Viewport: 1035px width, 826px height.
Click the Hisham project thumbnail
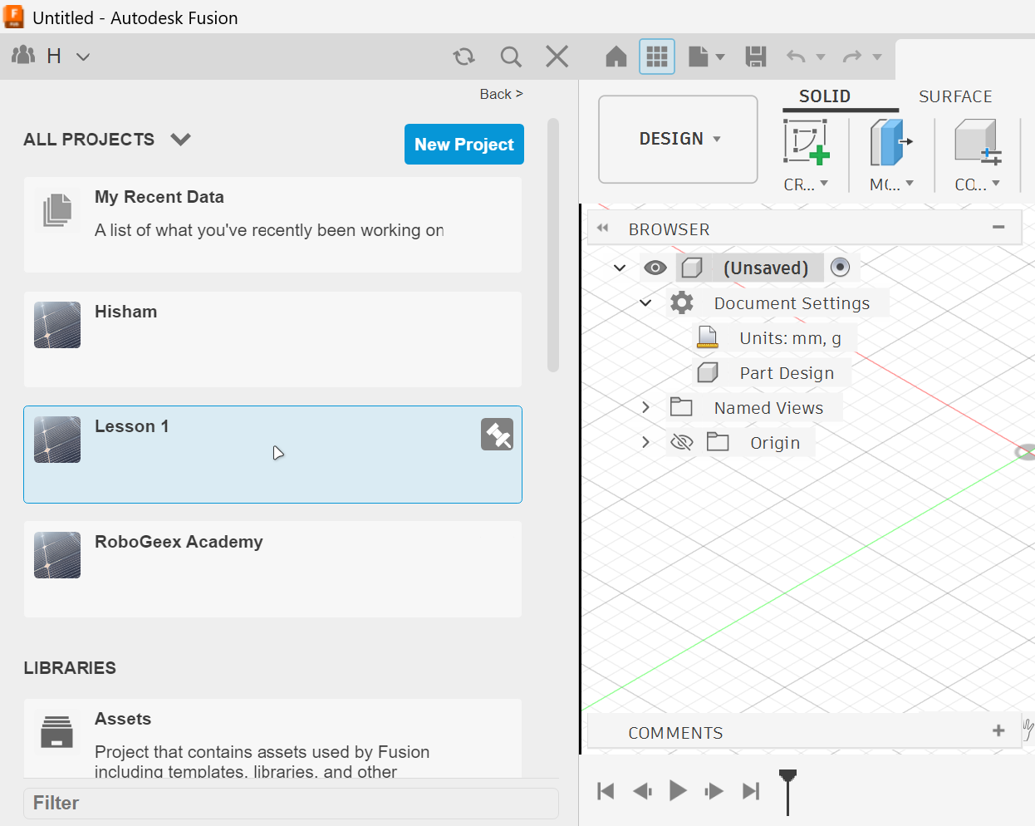point(57,325)
